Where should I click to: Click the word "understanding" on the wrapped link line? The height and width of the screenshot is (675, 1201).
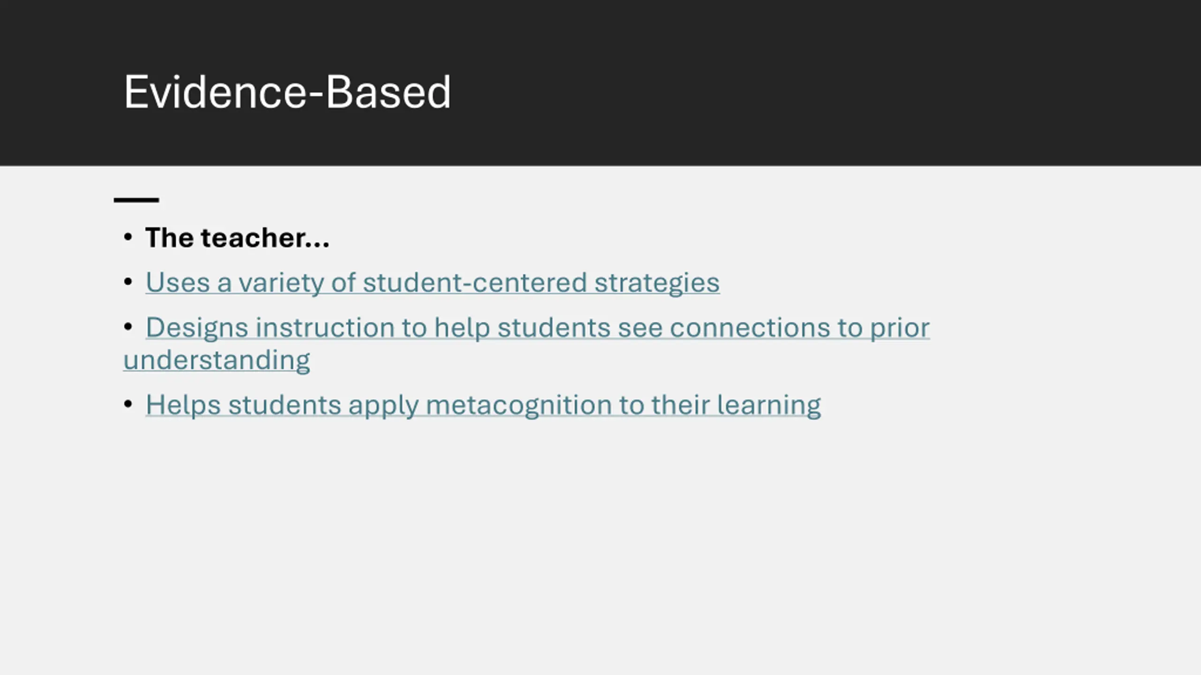tap(217, 360)
